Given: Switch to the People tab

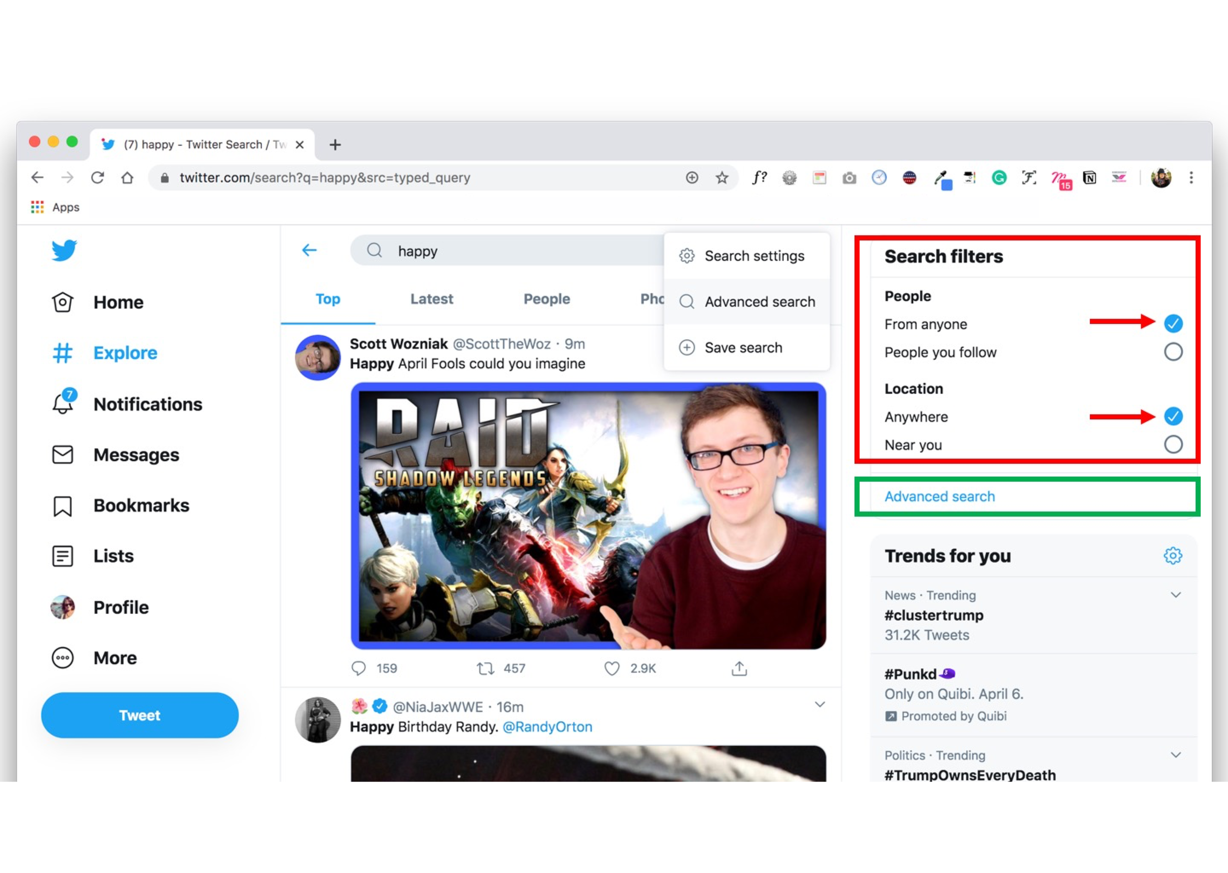Looking at the screenshot, I should tap(547, 299).
